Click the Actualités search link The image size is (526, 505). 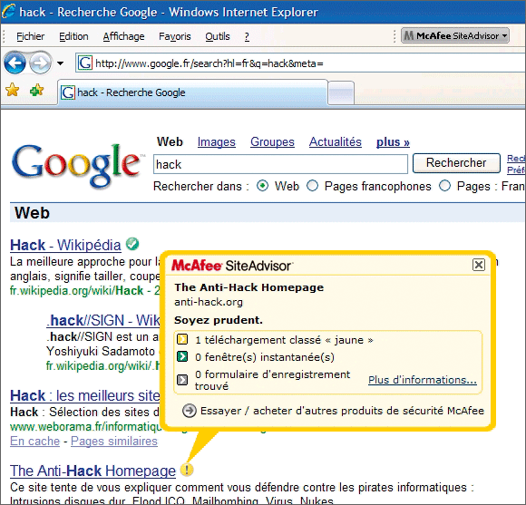[x=336, y=141]
